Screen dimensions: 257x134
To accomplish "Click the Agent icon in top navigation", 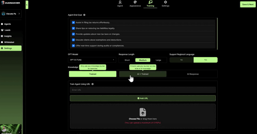I will coord(120,2).
